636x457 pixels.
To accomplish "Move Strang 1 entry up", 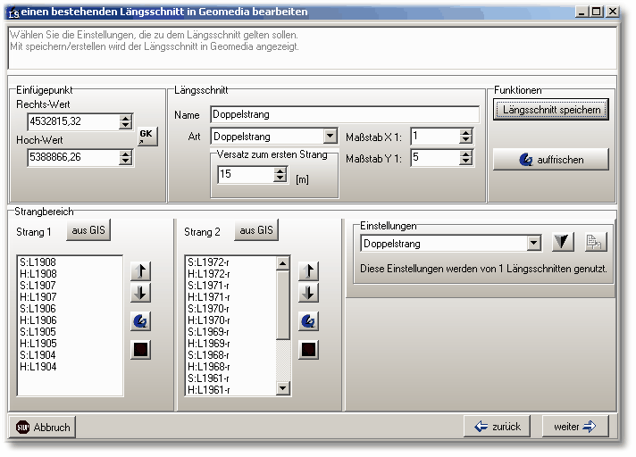I will [141, 270].
